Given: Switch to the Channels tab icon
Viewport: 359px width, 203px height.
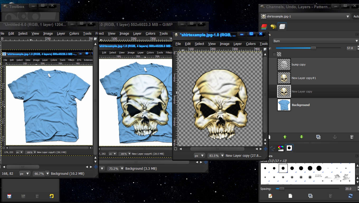Looking at the screenshot, I should 264,26.
